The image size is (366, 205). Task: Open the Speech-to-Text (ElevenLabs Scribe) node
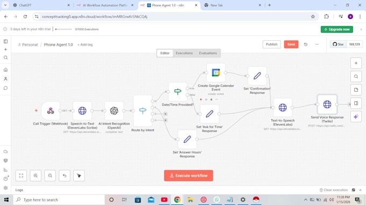pyautogui.click(x=82, y=111)
